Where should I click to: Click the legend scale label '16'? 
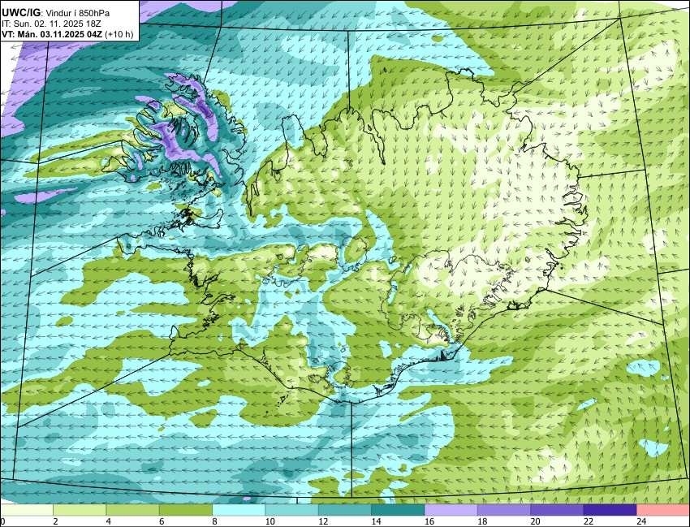tap(429, 521)
